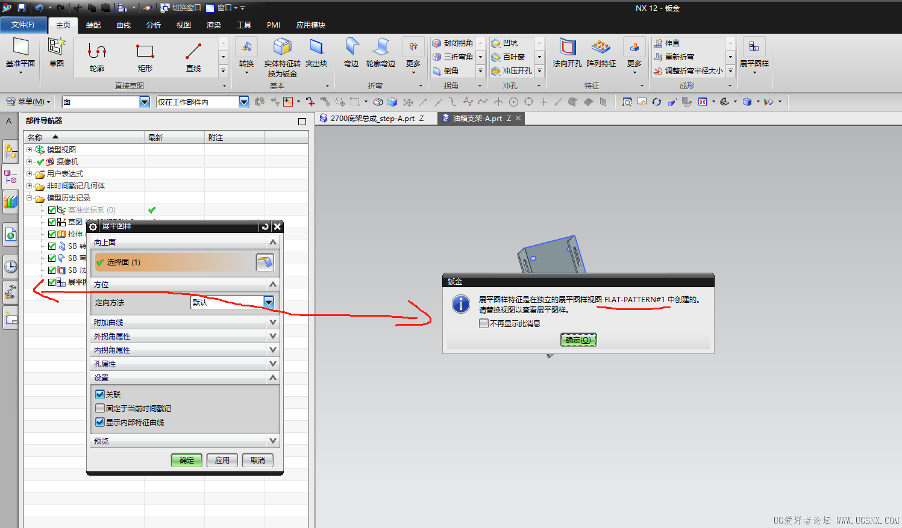Click the 三折弯角 three bend corner tool
The height and width of the screenshot is (528, 902).
[x=453, y=57]
